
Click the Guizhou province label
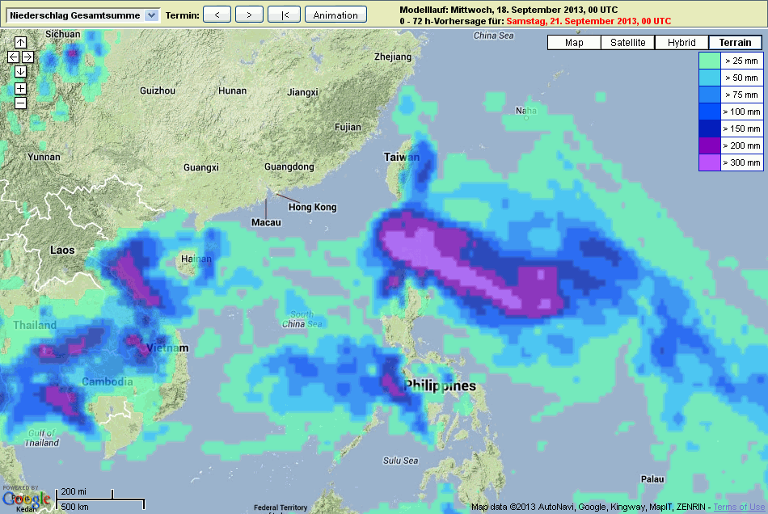[x=157, y=91]
